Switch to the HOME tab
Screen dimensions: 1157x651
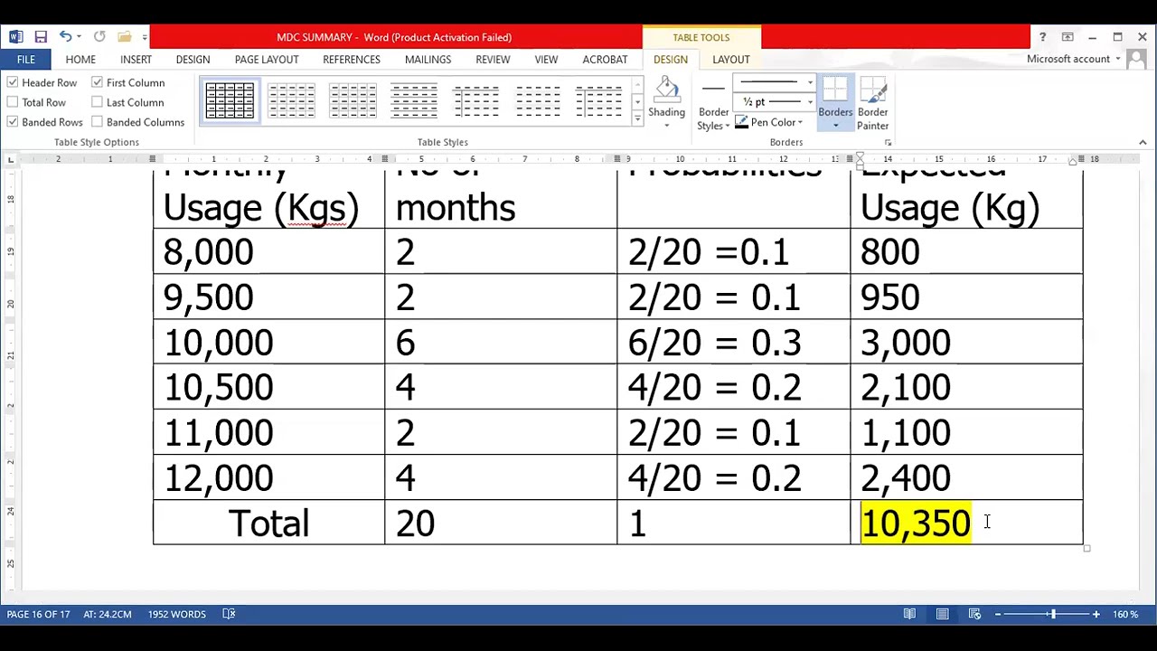(80, 60)
